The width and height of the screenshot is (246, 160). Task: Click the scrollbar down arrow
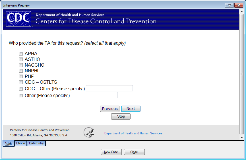coord(242,138)
